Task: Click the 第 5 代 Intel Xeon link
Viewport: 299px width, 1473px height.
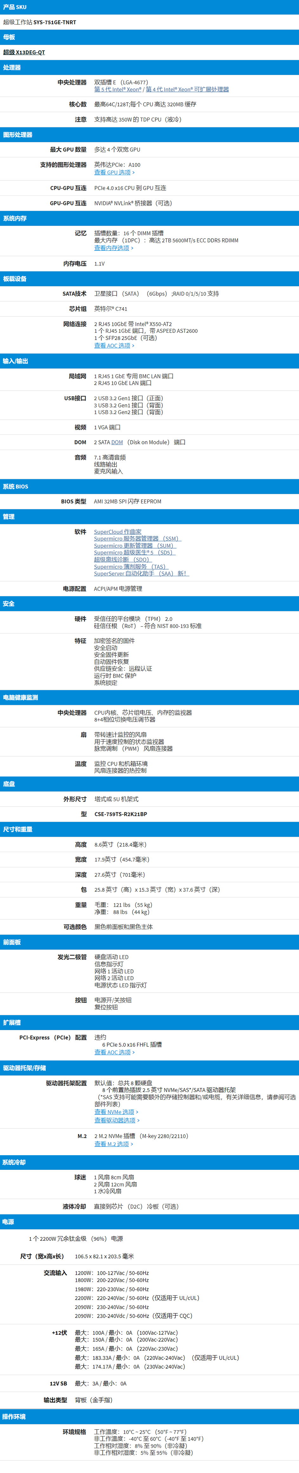Action: [118, 89]
